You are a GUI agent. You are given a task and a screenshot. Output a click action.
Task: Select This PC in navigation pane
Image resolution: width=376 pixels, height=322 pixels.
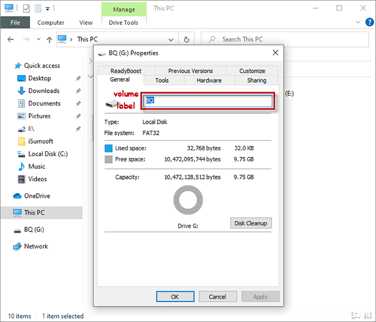41,213
